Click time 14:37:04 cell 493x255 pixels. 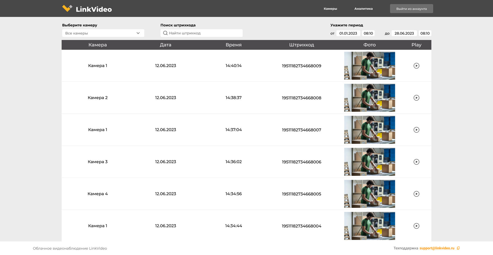pos(234,130)
